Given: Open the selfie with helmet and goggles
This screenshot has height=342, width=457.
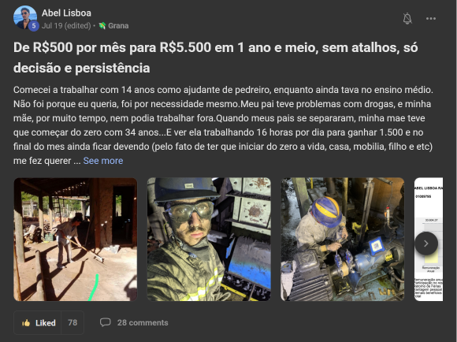Looking at the screenshot, I should click(x=209, y=240).
